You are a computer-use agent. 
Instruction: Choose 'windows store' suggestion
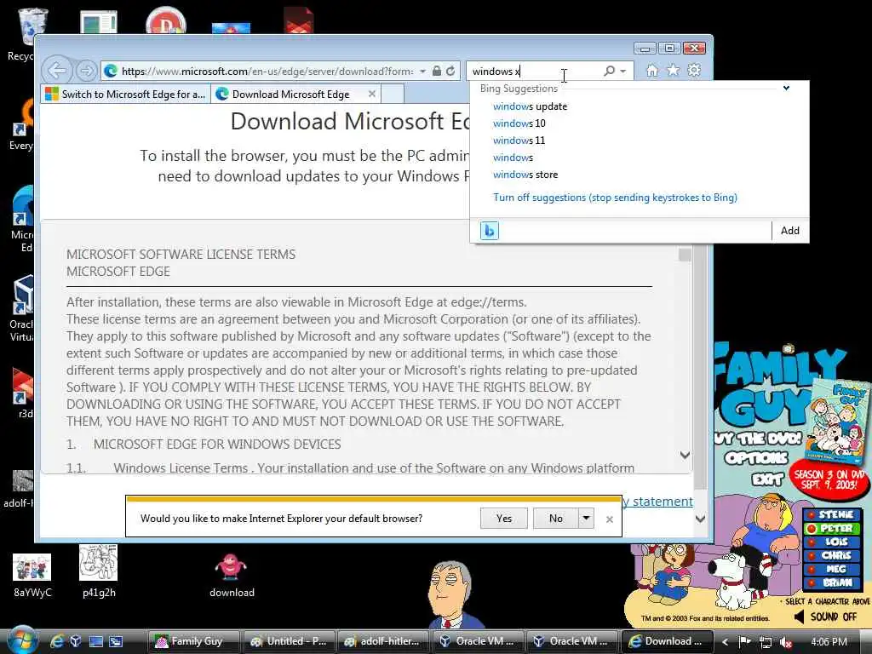[525, 175]
